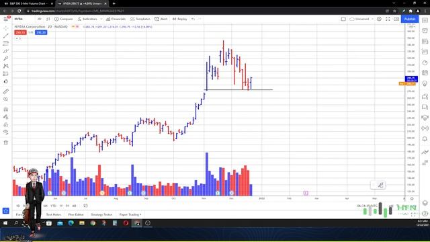Open the Text Notes tab
Screen dimensions: 430x242
point(54,214)
